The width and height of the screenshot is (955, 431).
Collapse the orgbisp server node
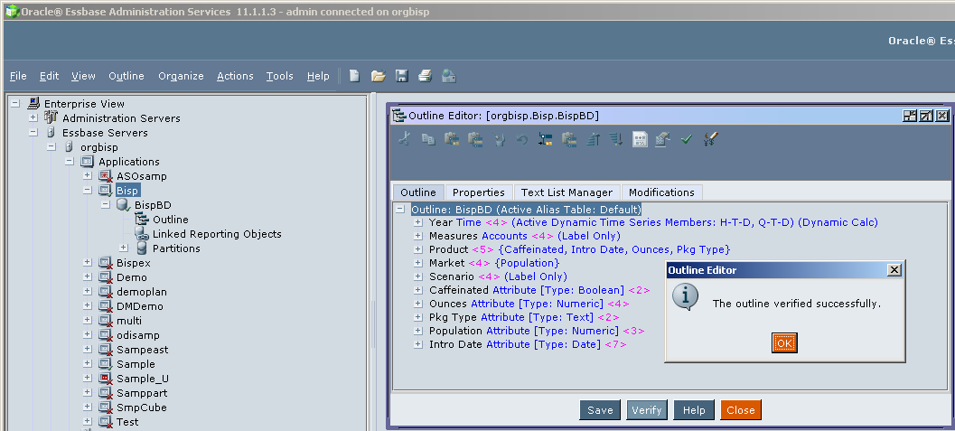51,146
